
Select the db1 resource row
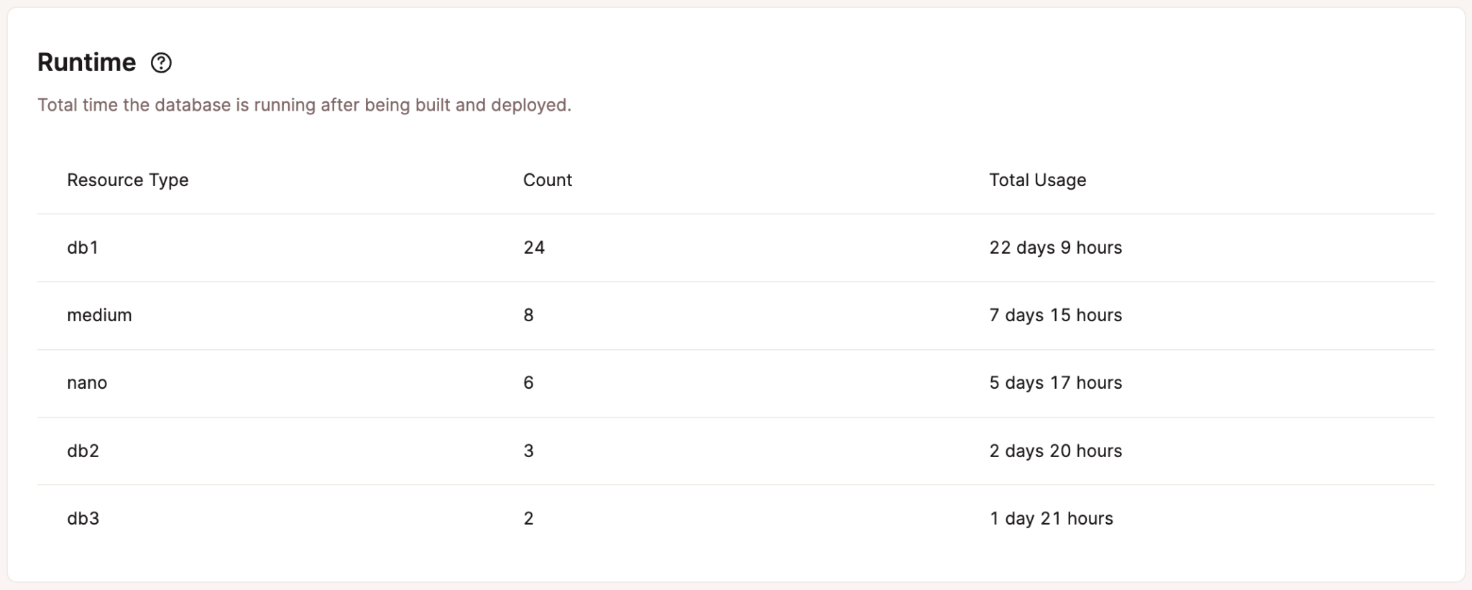(x=83, y=247)
